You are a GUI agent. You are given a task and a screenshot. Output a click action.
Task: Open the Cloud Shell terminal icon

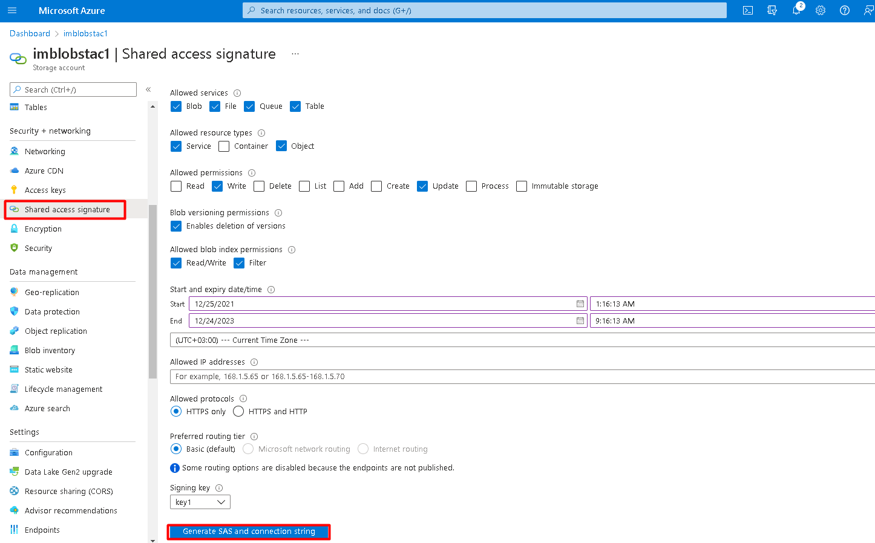[748, 10]
